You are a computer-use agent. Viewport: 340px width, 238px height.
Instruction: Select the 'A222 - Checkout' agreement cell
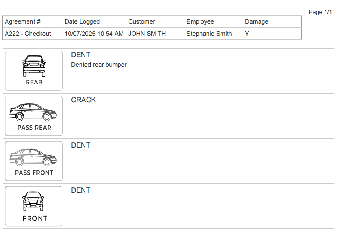click(x=28, y=34)
